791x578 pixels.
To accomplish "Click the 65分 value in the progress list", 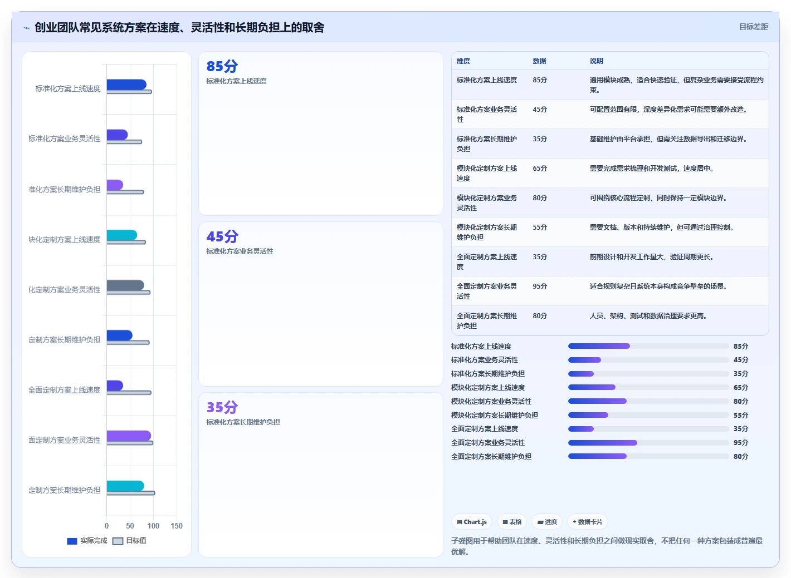I will (741, 388).
